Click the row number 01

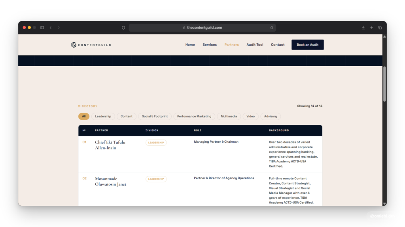click(84, 142)
